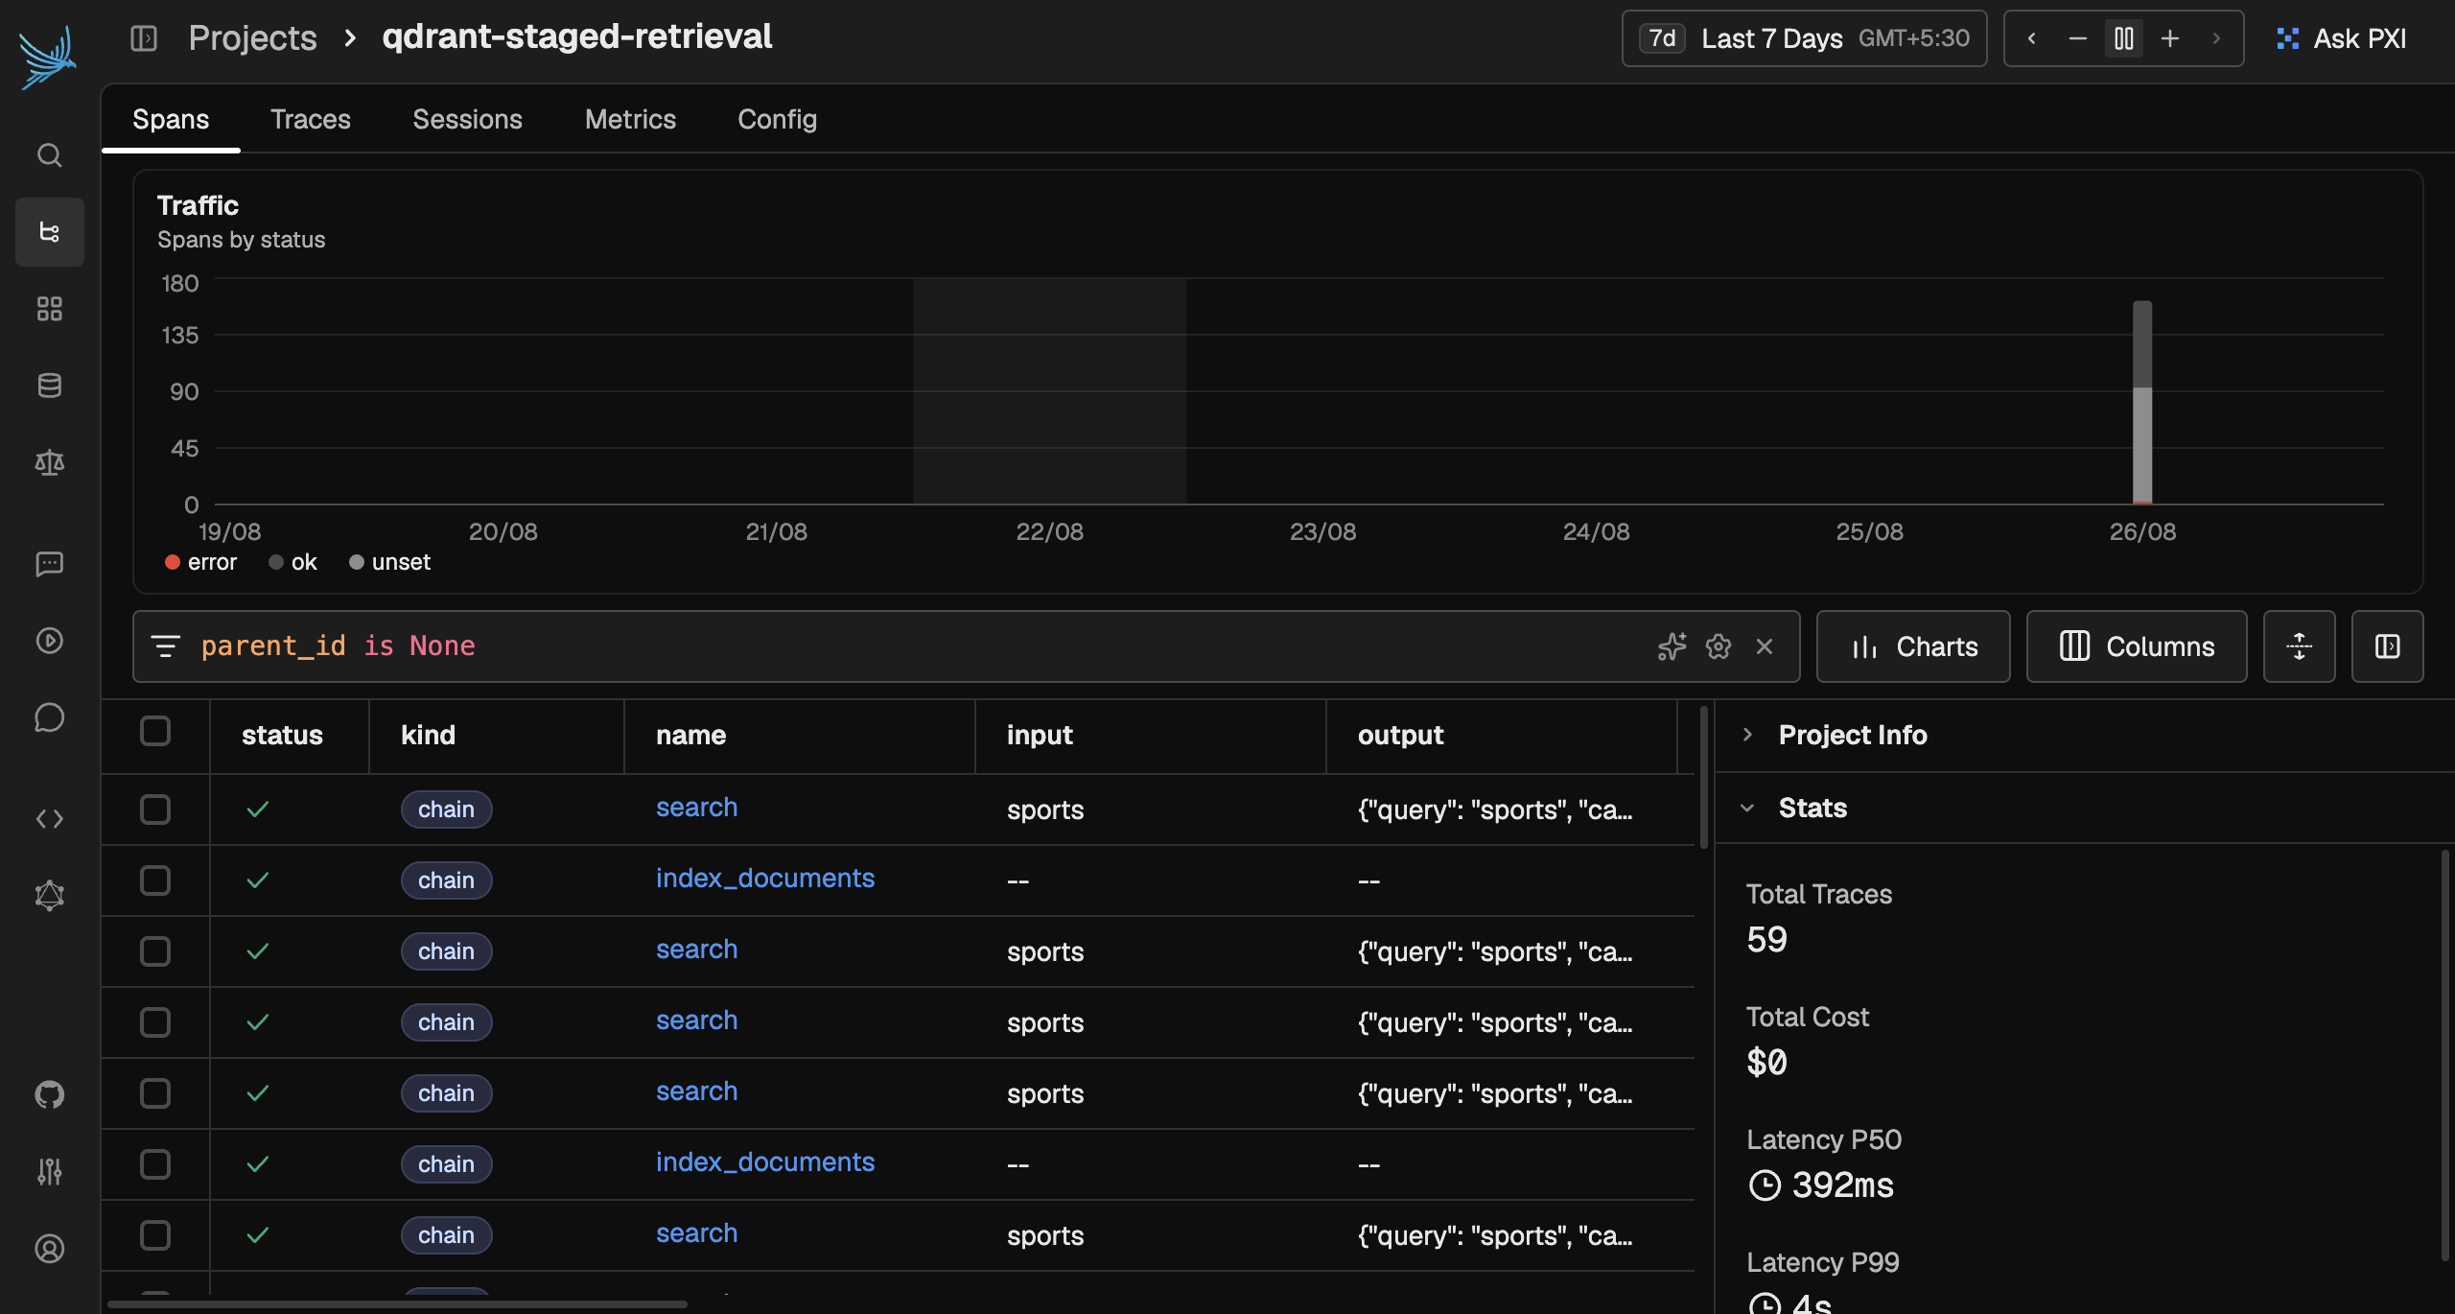Open the evaluators scale icon in sidebar
The image size is (2455, 1314).
[x=49, y=462]
